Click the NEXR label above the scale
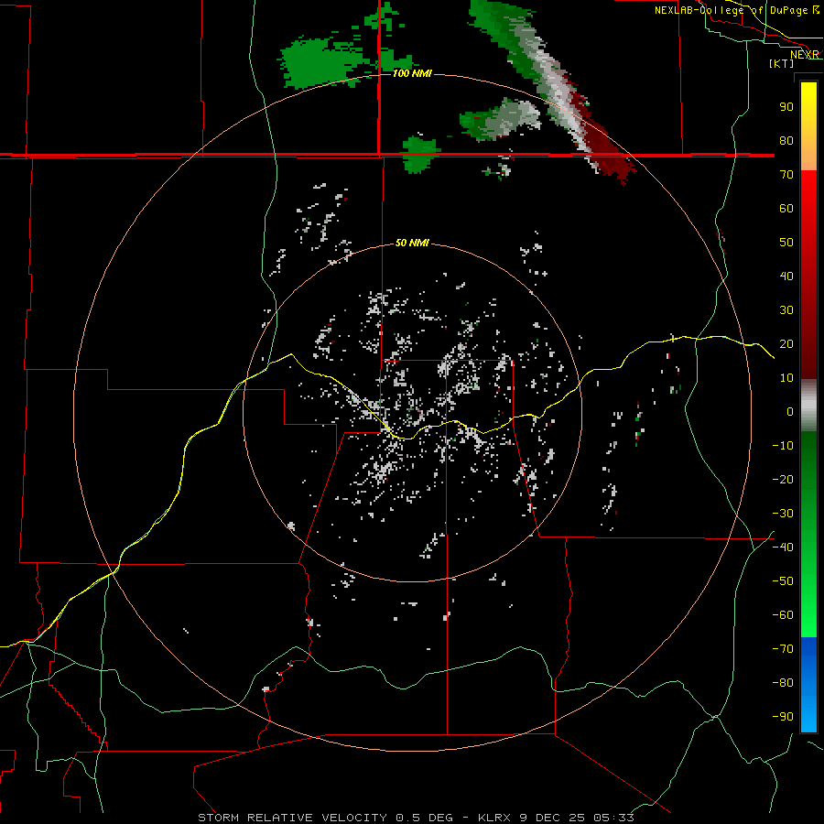The image size is (824, 824). pos(805,55)
